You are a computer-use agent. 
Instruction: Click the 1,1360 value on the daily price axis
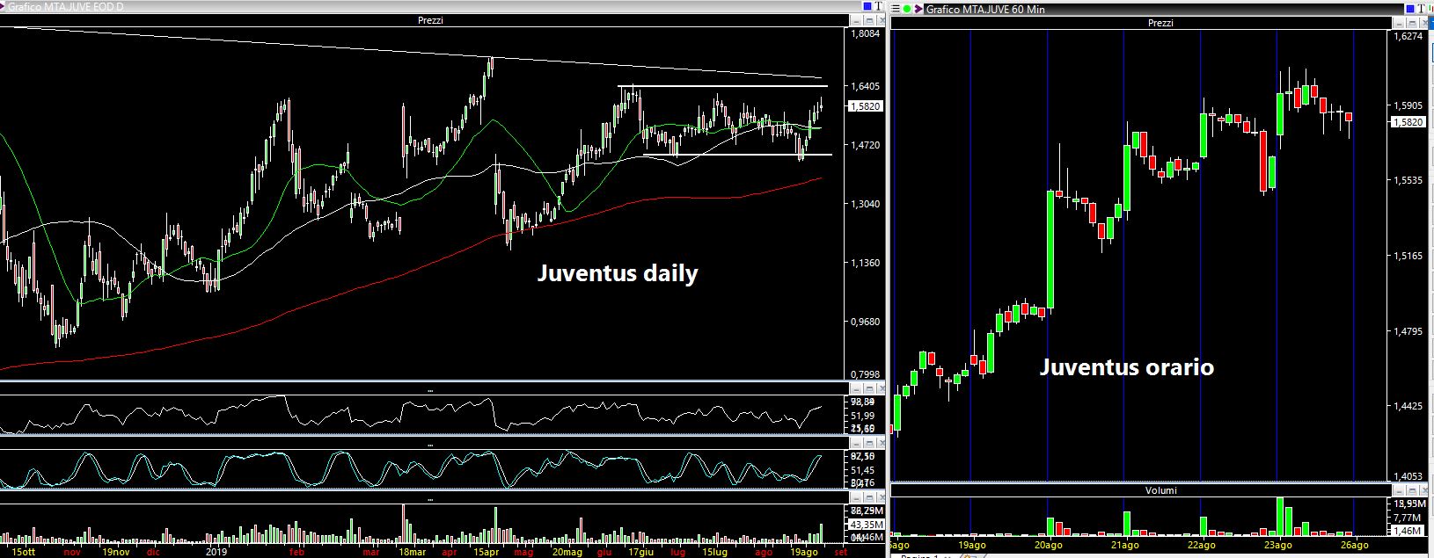pyautogui.click(x=867, y=263)
